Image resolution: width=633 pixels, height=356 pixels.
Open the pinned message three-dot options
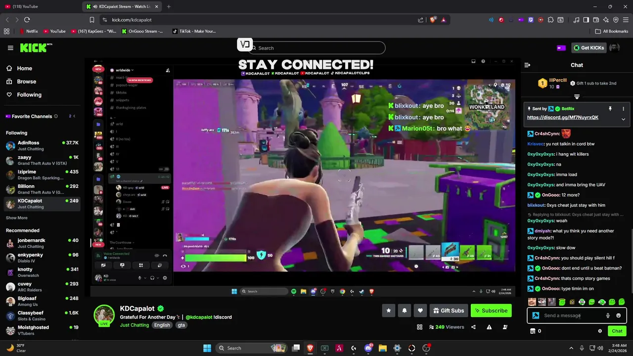(x=623, y=109)
